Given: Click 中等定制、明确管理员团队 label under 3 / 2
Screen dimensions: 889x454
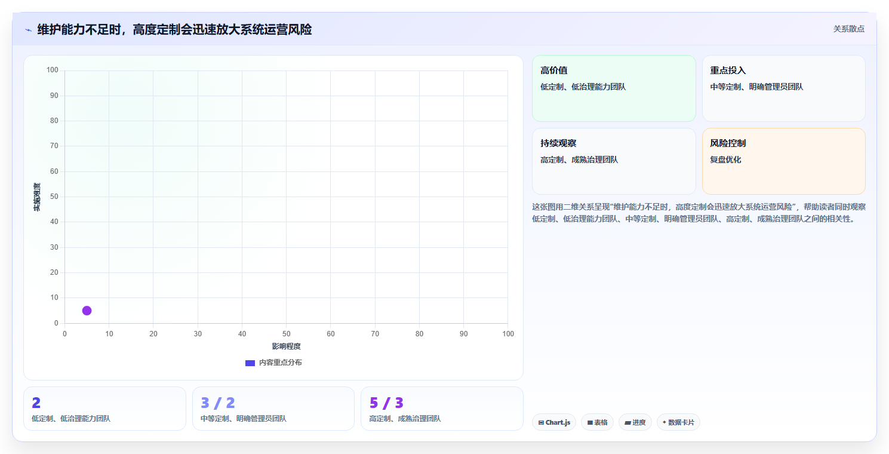Looking at the screenshot, I should (x=244, y=419).
